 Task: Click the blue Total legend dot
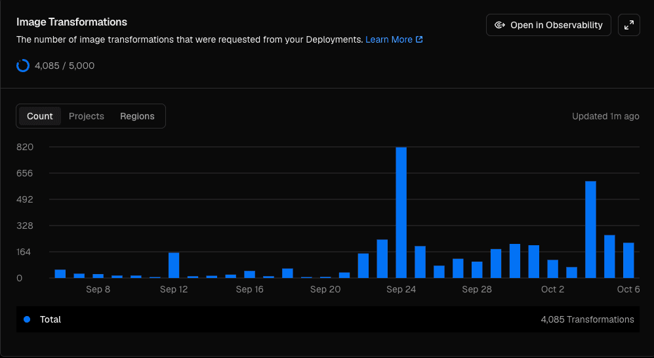point(27,319)
